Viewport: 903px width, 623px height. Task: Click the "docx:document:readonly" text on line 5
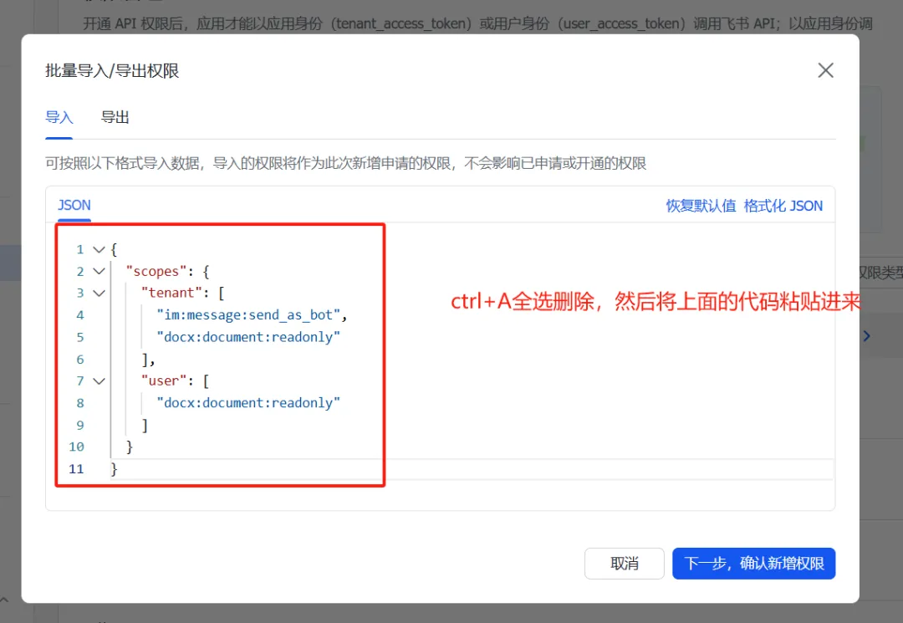click(248, 337)
